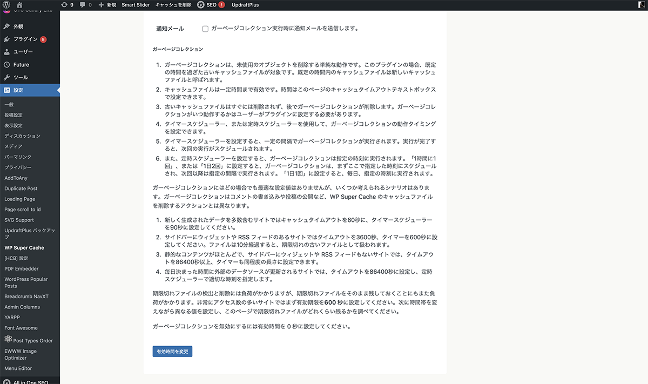Viewport: 648px width, 384px height.
Task: Click キャッシュを削除 in the admin bar
Action: 173,5
